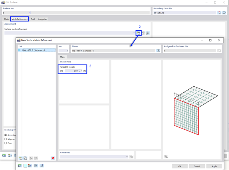The image size is (229, 170).
Task: Open the Surface mesh refinement dropdown
Action: 134,33
